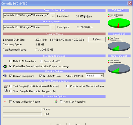Check Auto-Start Recording option
The image size is (133, 125).
point(61,102)
